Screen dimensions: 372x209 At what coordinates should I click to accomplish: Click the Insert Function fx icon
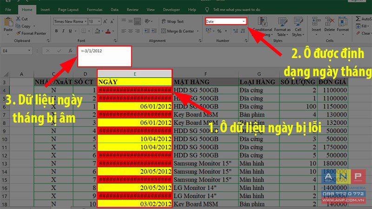click(x=70, y=51)
